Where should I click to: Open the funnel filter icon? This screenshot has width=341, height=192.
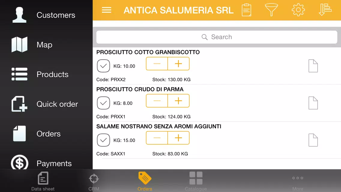click(x=271, y=10)
